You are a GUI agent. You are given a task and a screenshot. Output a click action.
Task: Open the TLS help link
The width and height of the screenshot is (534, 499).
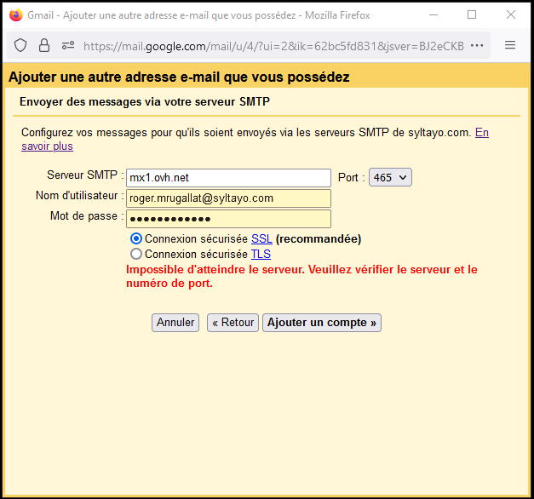point(261,254)
